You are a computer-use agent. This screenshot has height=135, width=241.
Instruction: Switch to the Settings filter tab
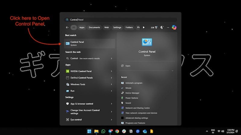click(117, 27)
